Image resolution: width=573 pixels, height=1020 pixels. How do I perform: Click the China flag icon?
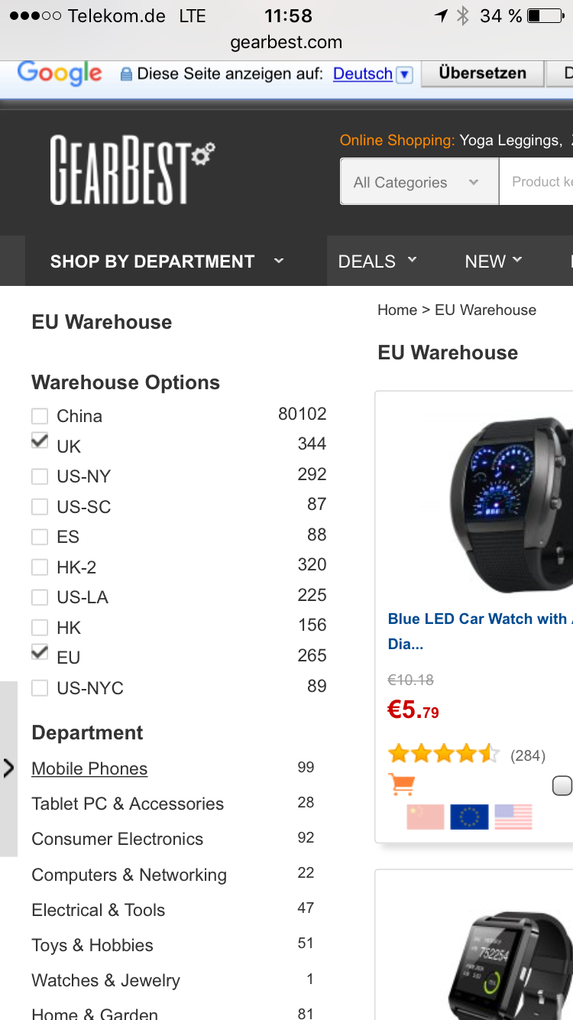[426, 817]
